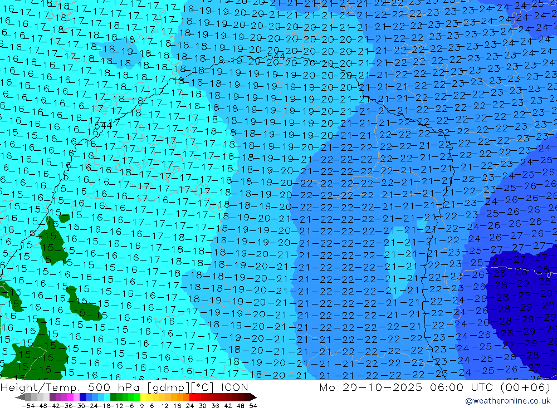Click the bright yellow swatch at 0 on the scale
Image resolution: width=557 pixels, height=408 pixels.
(x=144, y=397)
